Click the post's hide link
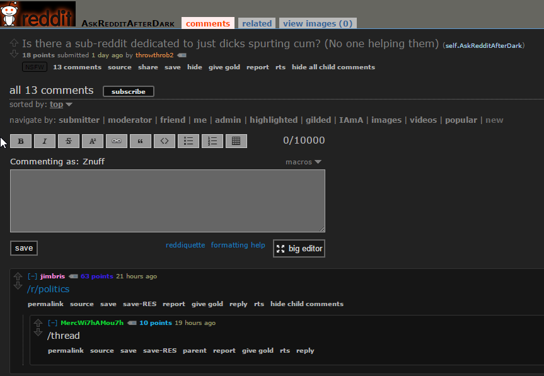 [195, 67]
